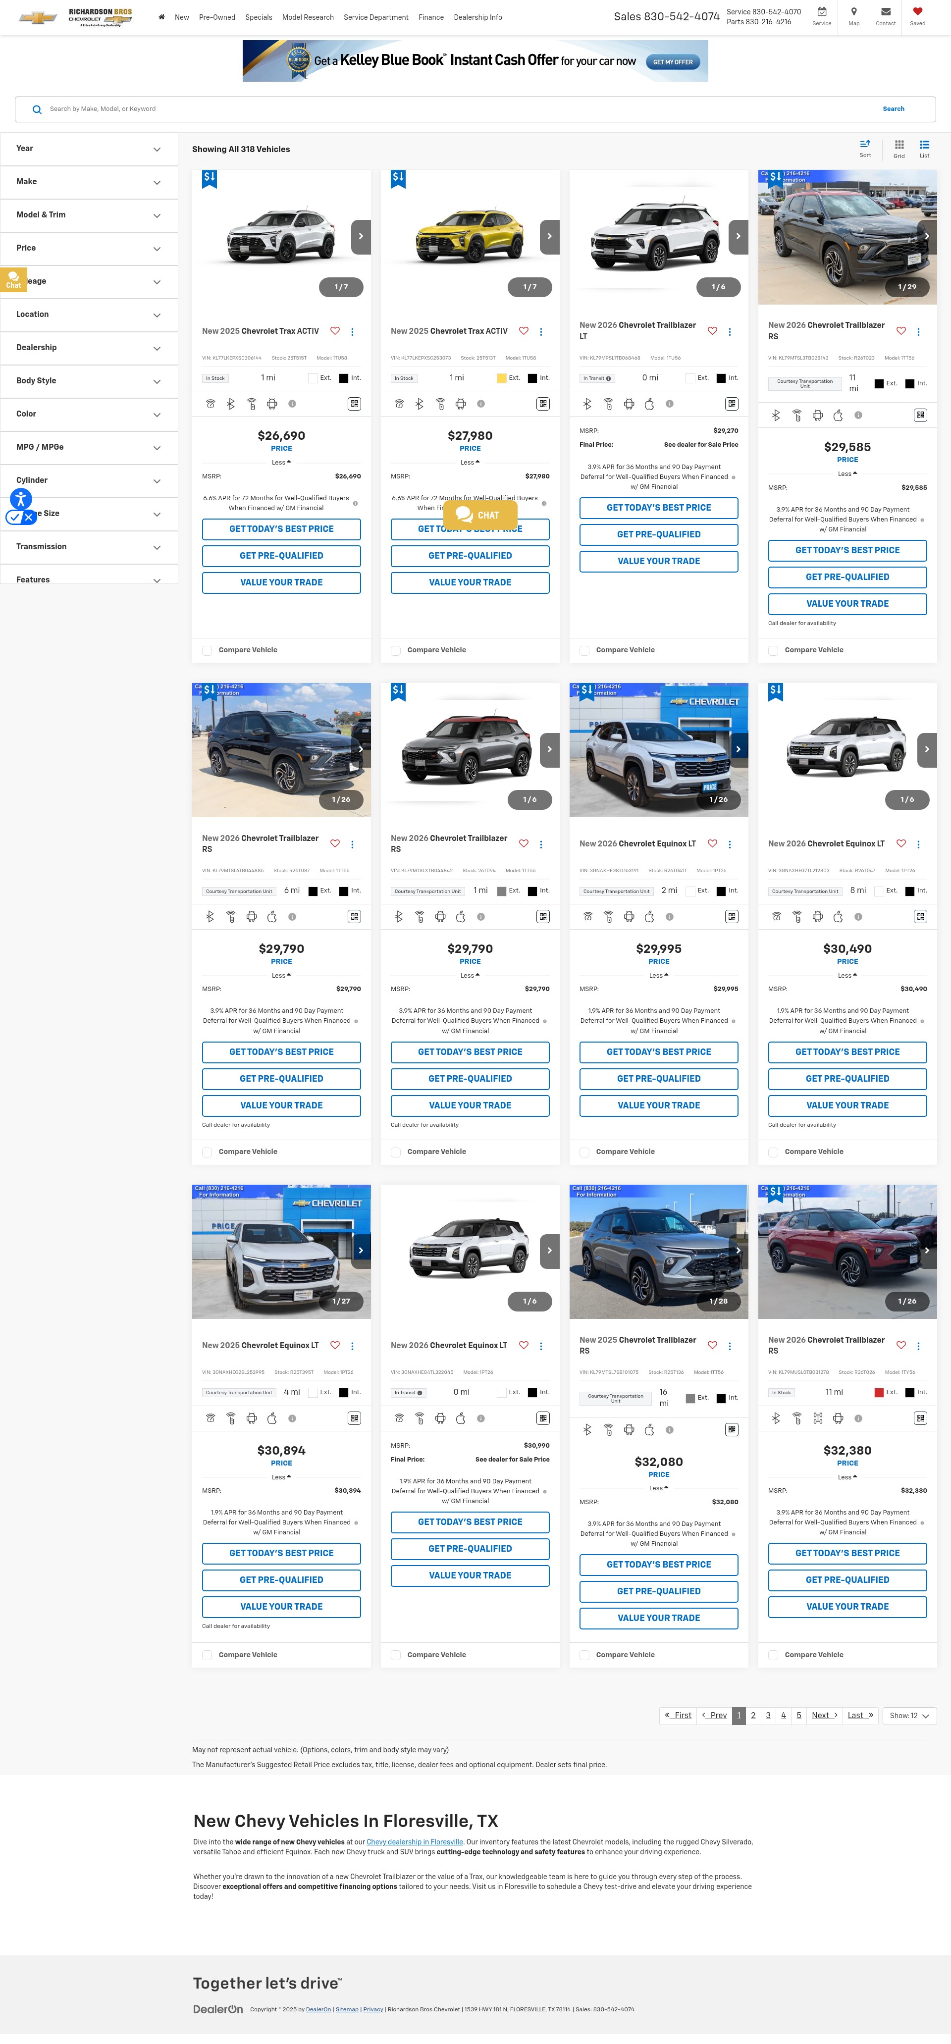
Task: Click Value Your Trade on $27,980 Trax
Action: [470, 582]
